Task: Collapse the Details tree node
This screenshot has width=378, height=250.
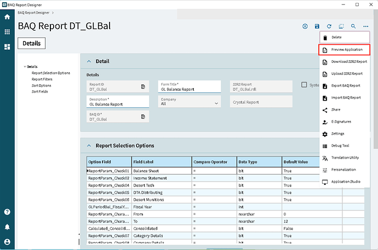Action: (x=25, y=67)
